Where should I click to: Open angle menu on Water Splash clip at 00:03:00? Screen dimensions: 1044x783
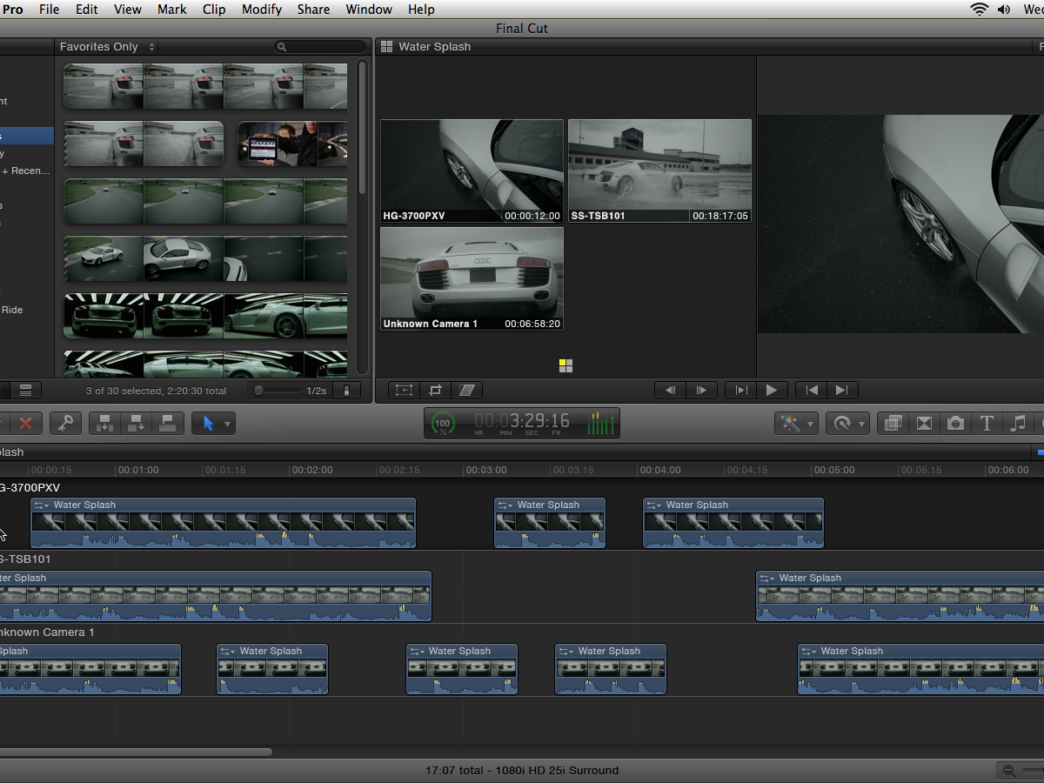click(x=506, y=505)
